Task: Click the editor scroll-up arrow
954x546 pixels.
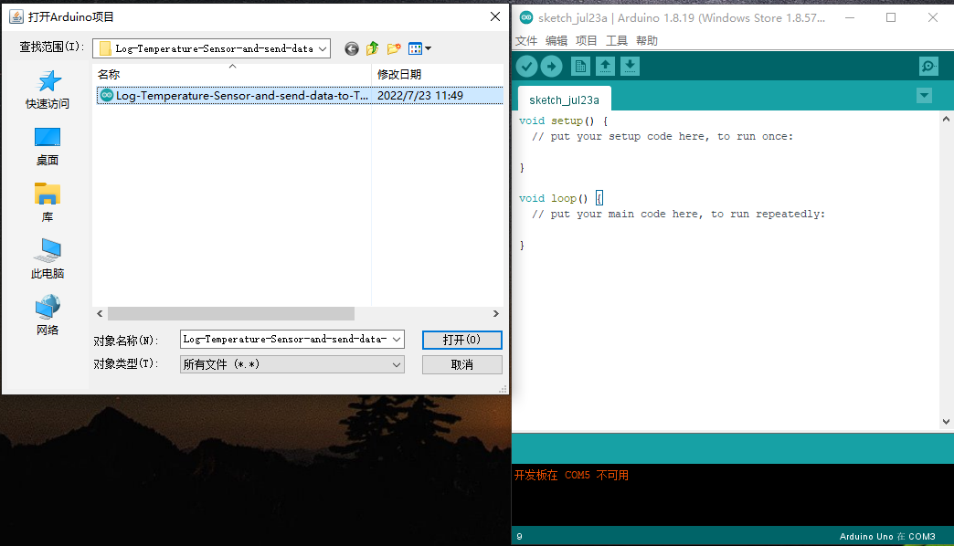Action: tap(946, 120)
